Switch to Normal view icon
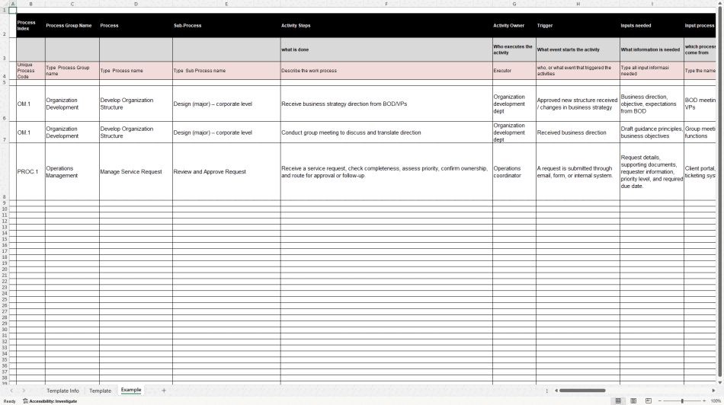 618,401
